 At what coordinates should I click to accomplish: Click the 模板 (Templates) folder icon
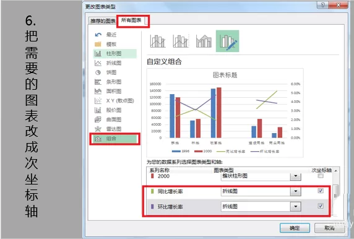tap(98, 44)
